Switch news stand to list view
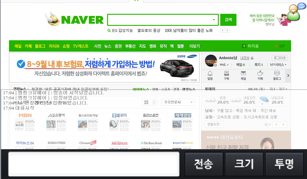This screenshot has height=179, width=307. [154, 102]
